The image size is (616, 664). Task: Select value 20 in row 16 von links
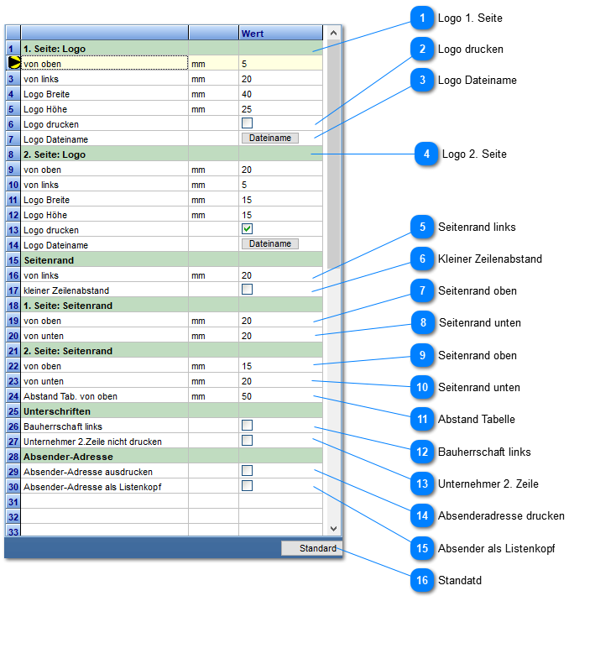[x=280, y=275]
